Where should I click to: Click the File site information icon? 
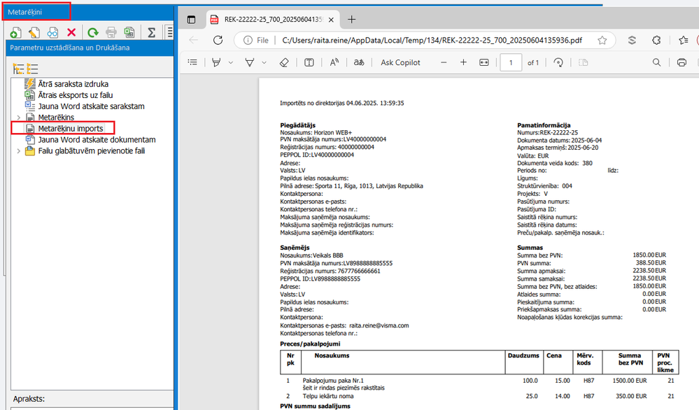click(x=256, y=40)
